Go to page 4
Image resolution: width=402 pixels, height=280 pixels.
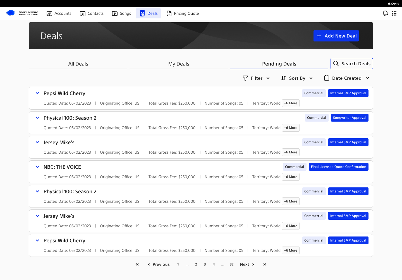(x=214, y=264)
